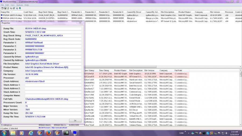Close the Properties dialog with X
242x136 pixels.
tap(80, 23)
